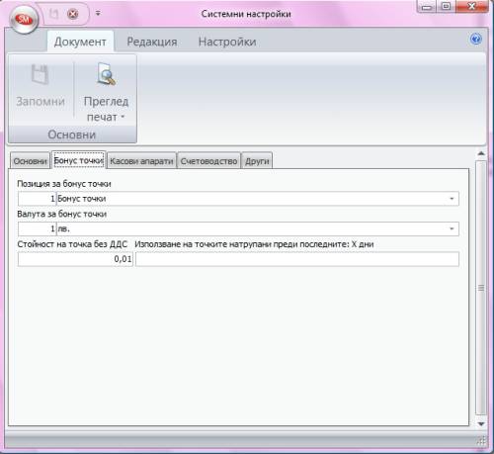Viewport: 494px width, 454px height.
Task: Expand the Валута за бонус точки dropdown
Action: pos(452,228)
